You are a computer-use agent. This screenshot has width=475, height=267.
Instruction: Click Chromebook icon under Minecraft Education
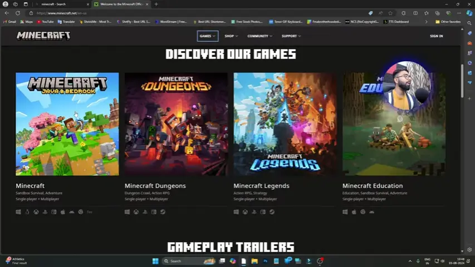click(363, 212)
